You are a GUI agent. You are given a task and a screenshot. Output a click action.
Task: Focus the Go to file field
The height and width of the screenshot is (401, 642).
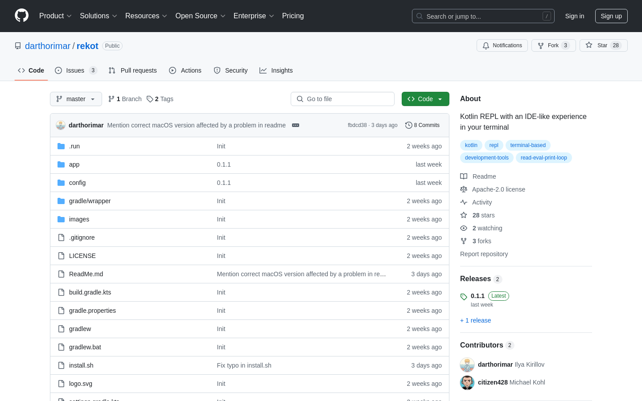coord(342,99)
